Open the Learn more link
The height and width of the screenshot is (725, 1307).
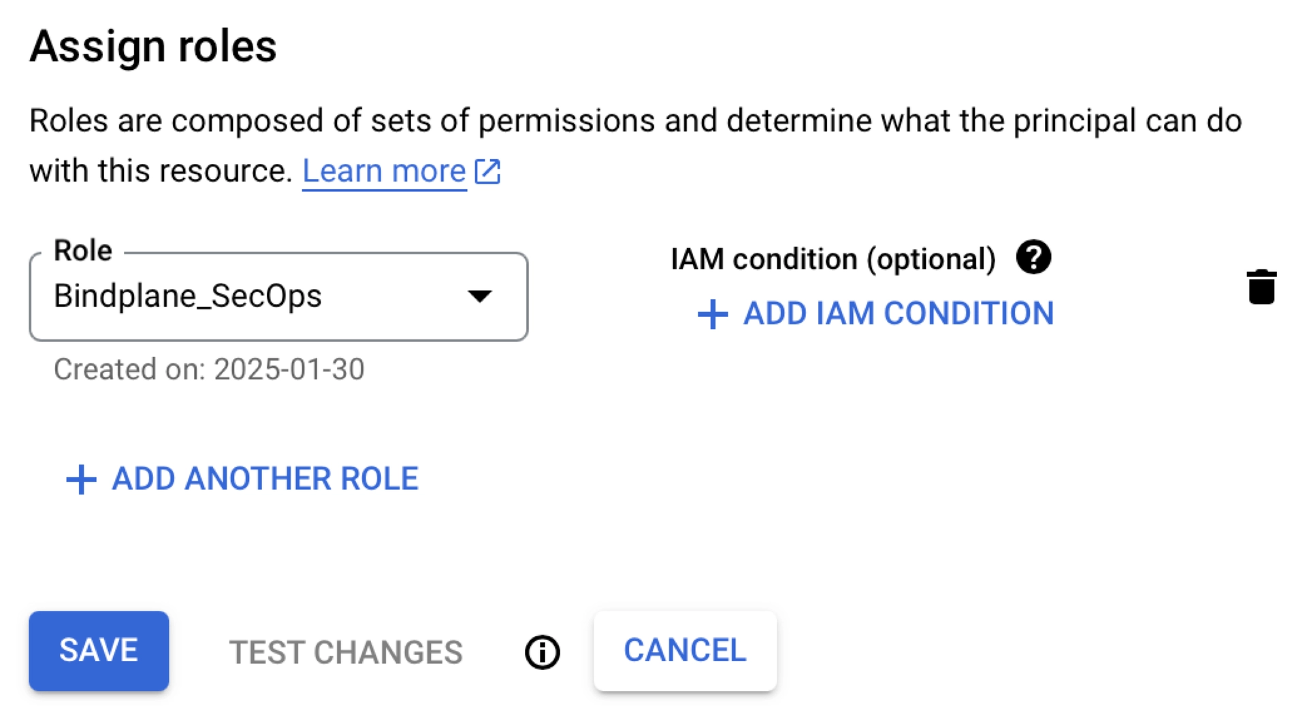pyautogui.click(x=383, y=171)
